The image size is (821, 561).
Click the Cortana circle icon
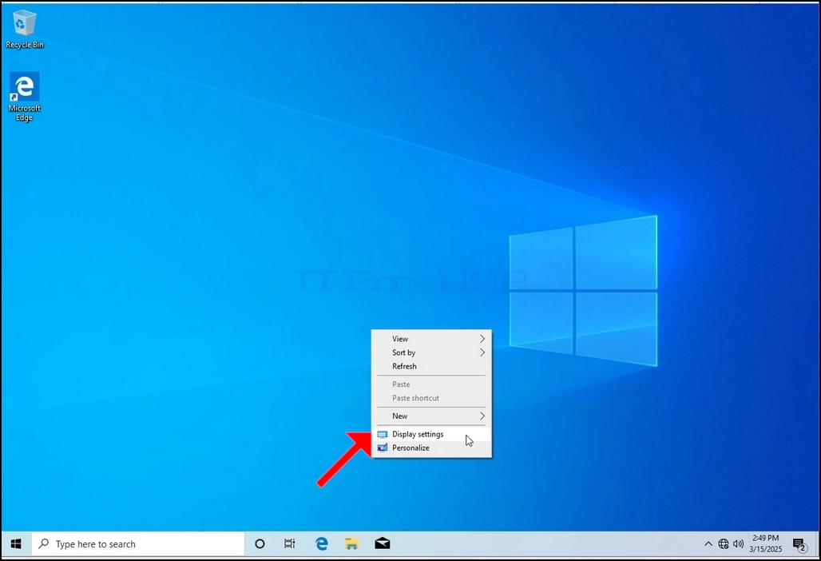pyautogui.click(x=260, y=543)
